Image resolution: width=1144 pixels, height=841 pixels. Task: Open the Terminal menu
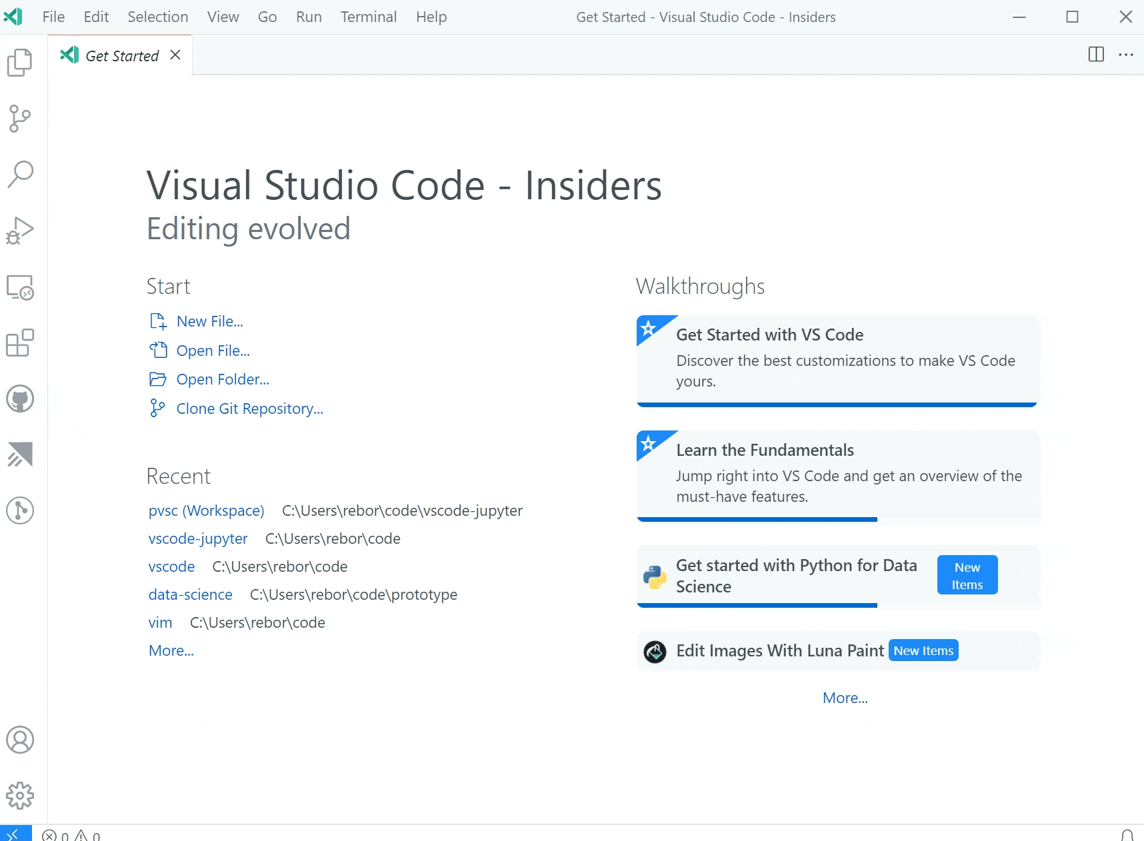pos(368,17)
